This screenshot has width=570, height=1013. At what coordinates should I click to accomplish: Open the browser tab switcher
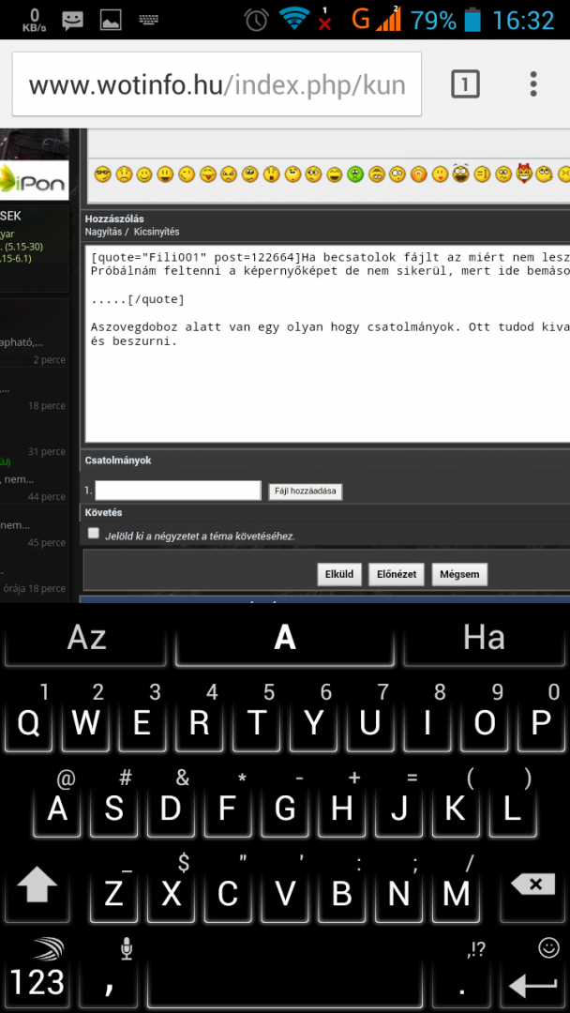[x=465, y=85]
